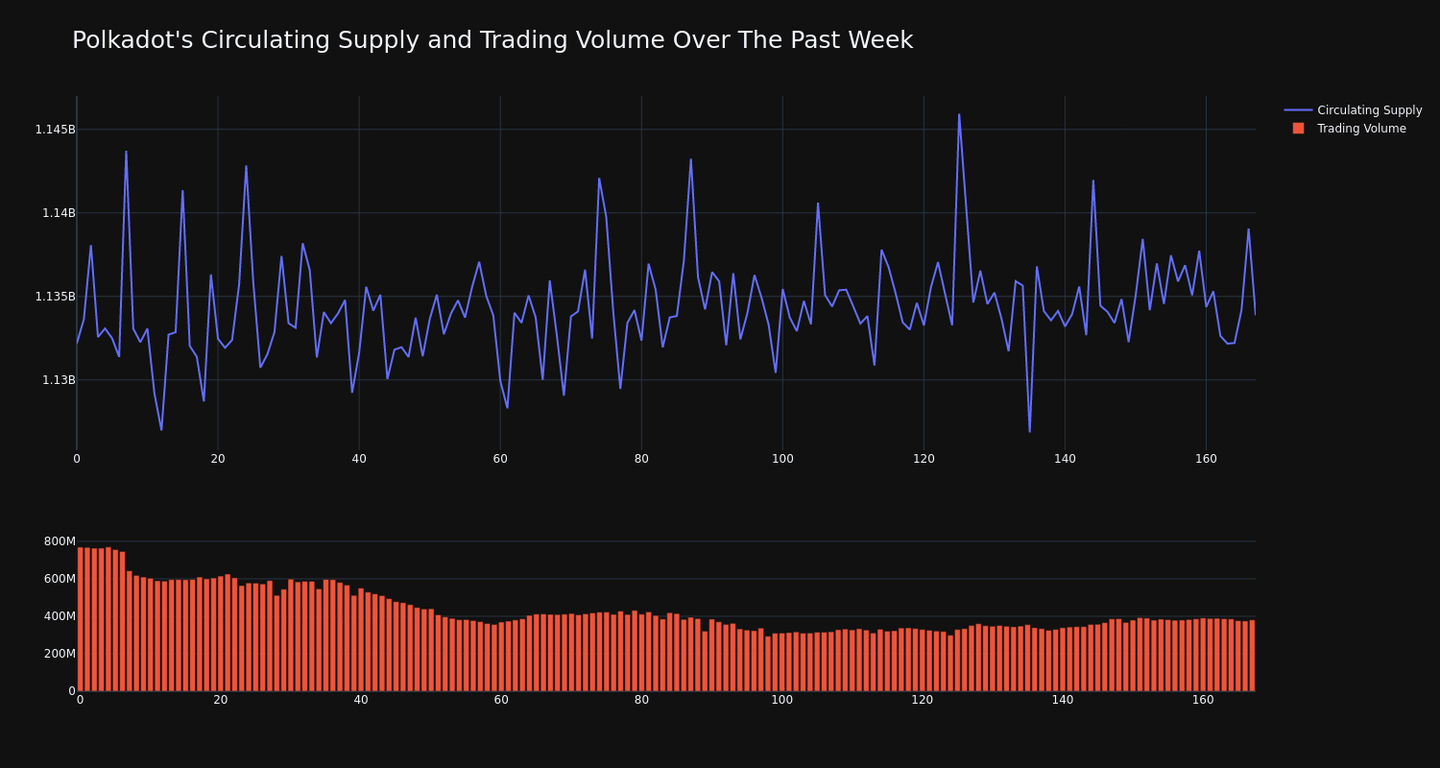Click the 1.13B y-axis label
This screenshot has width=1440, height=768.
click(x=59, y=380)
